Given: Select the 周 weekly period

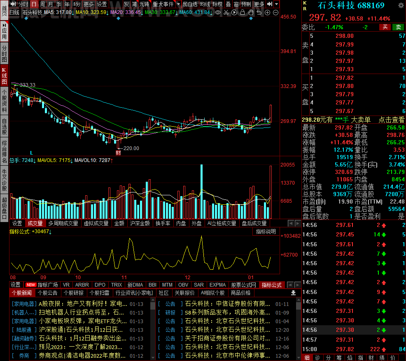Looking at the screenshot, I should click(x=42, y=4).
